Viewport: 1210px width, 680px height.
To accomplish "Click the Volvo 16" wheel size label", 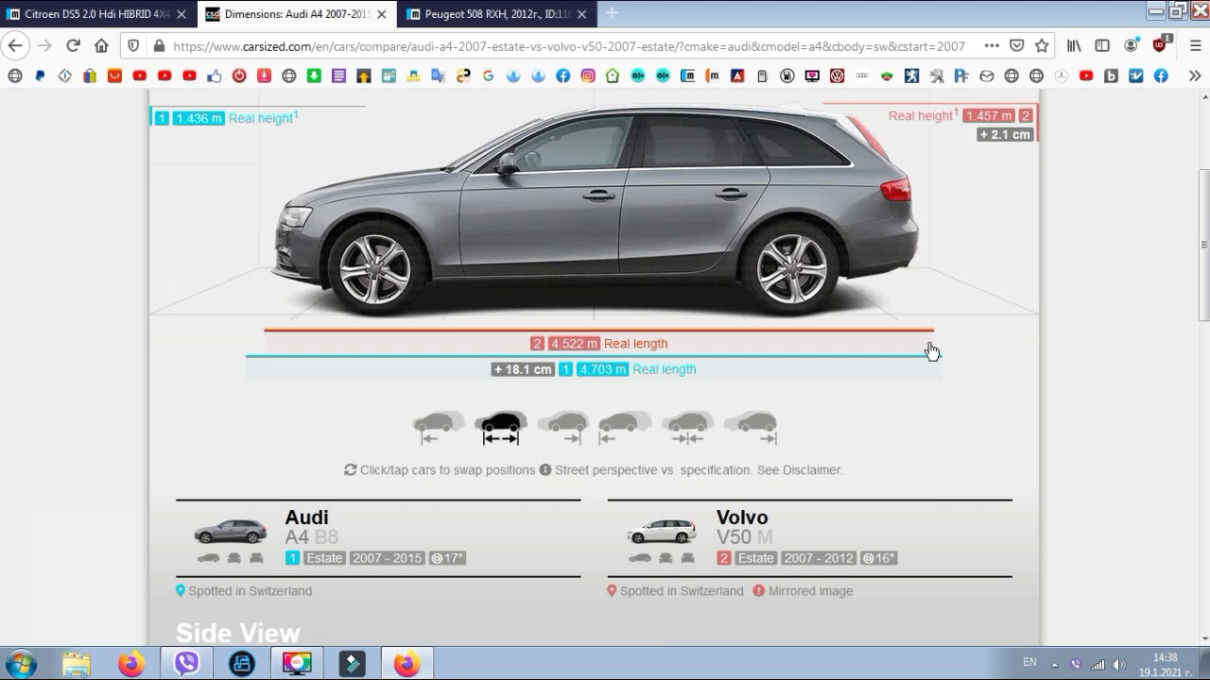I will pos(879,558).
